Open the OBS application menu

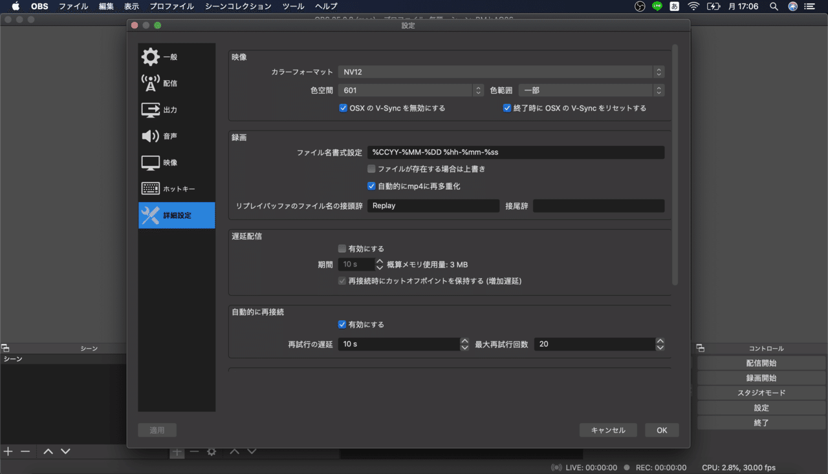point(39,6)
